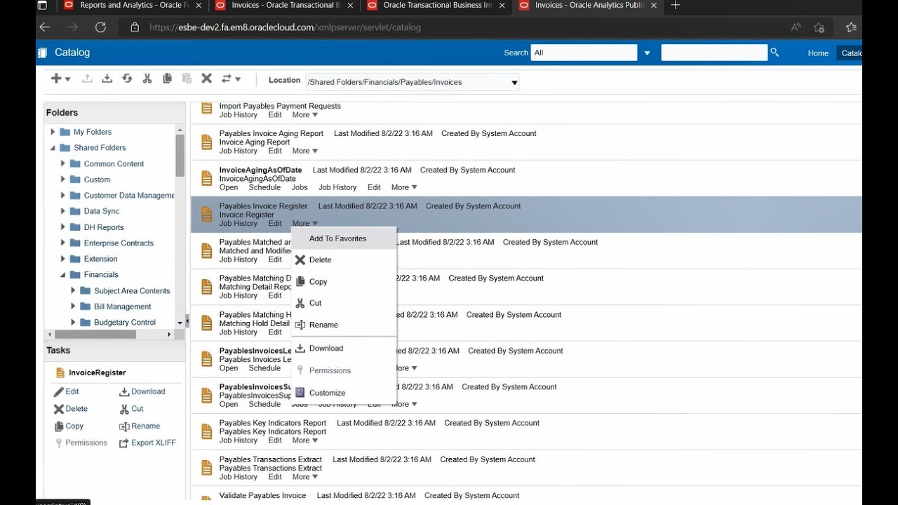This screenshot has width=898, height=505.
Task: Select Subject Area Contents folder
Action: click(x=132, y=291)
